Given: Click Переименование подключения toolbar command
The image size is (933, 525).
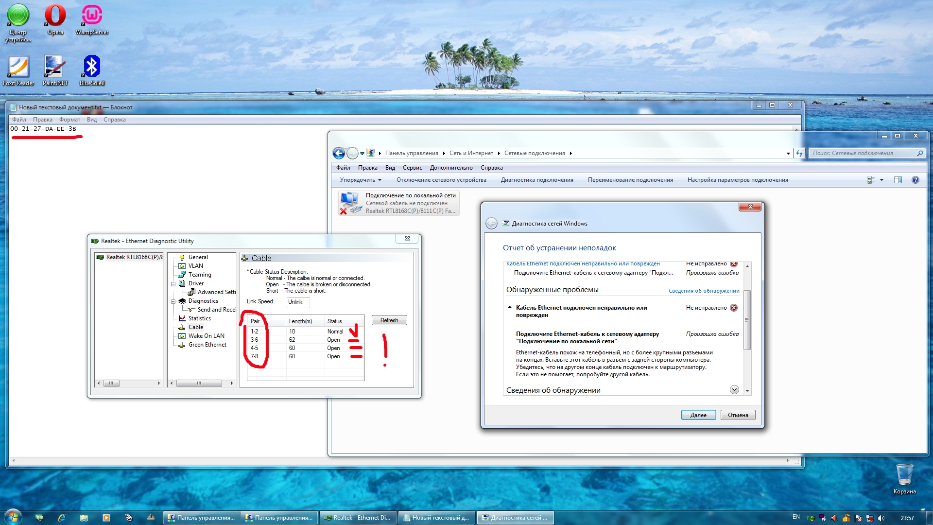Looking at the screenshot, I should point(630,180).
